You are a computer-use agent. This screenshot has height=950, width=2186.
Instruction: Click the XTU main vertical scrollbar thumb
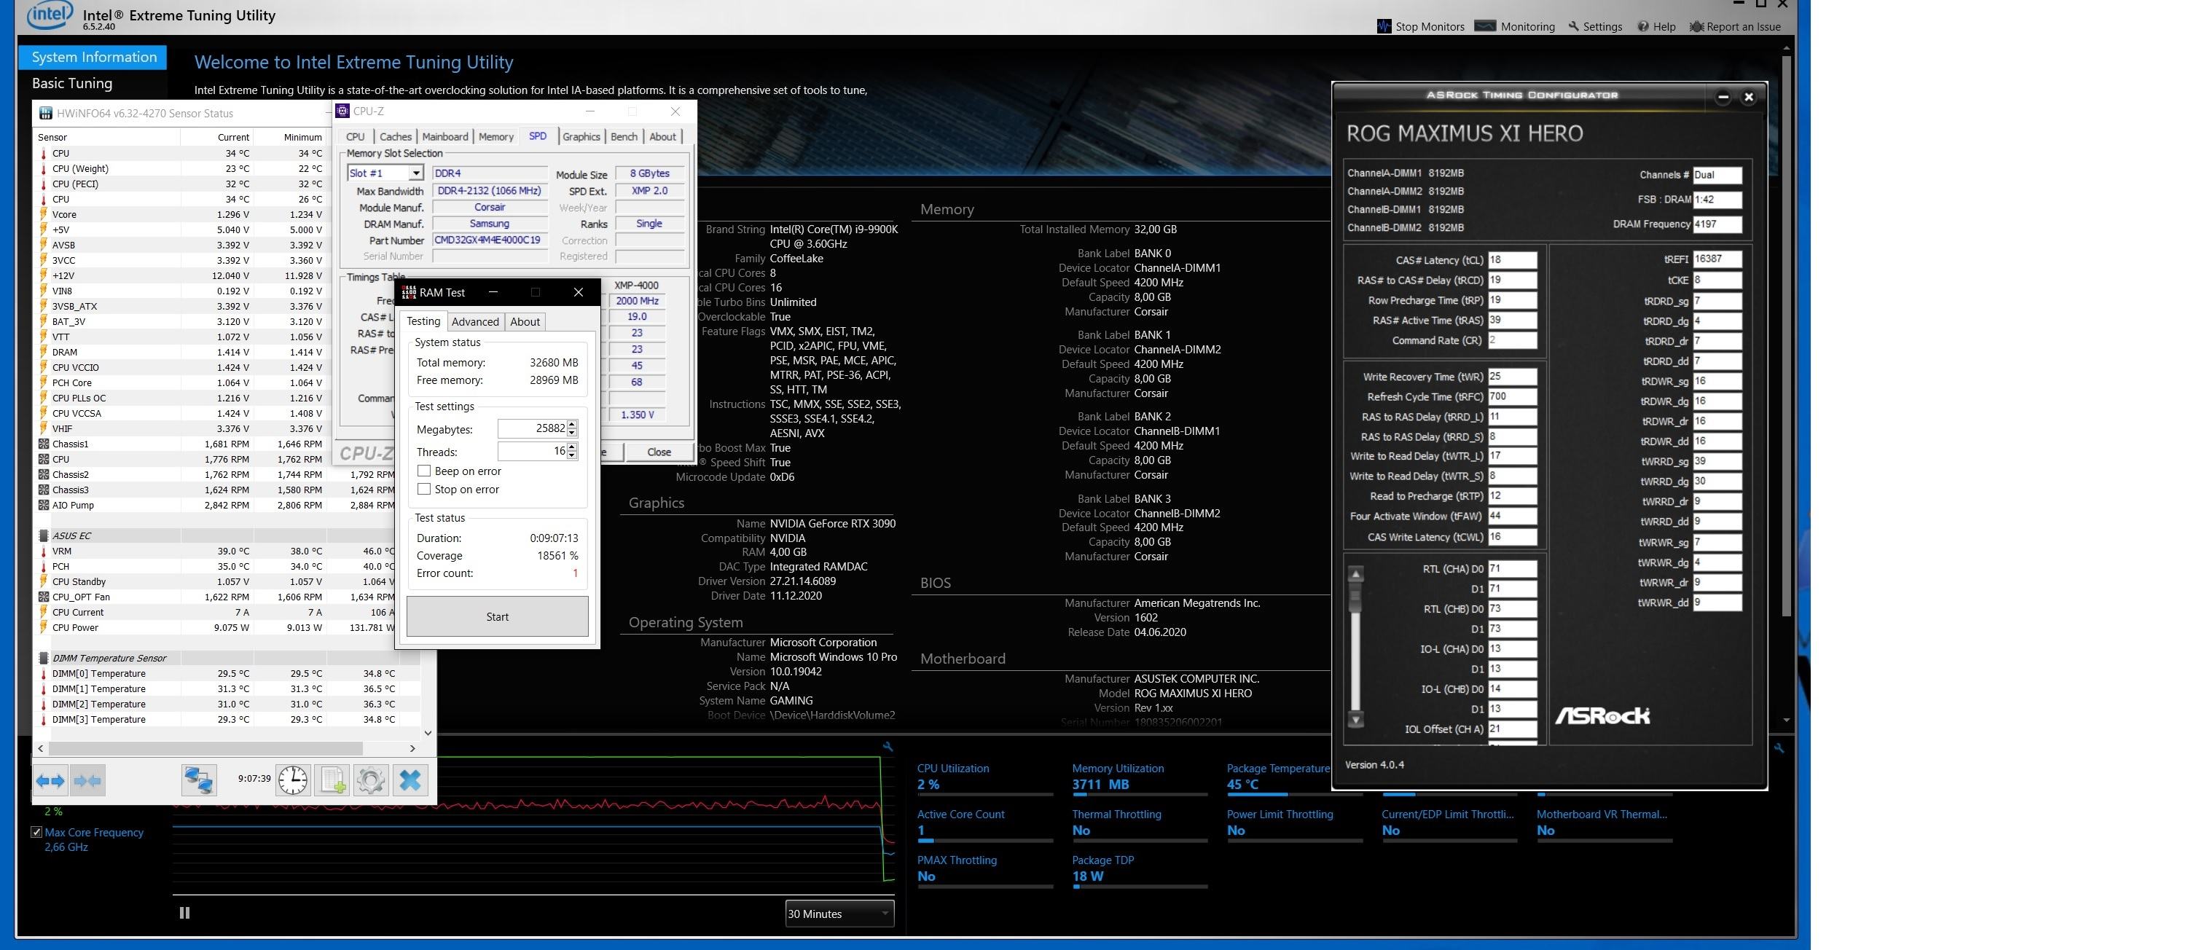coord(1786,335)
